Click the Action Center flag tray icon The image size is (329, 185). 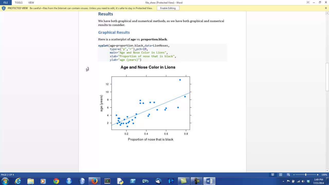pos(288,181)
